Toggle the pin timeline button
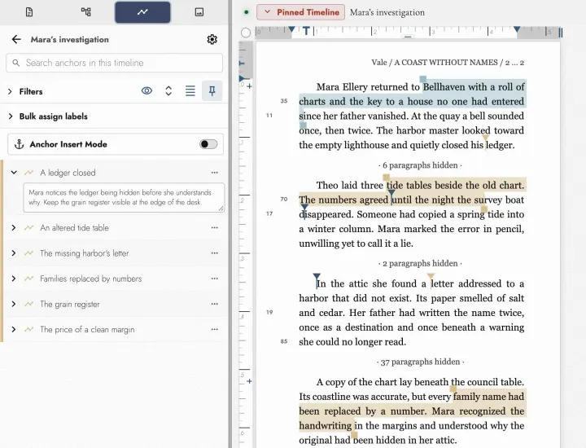The image size is (586, 448). click(x=212, y=91)
